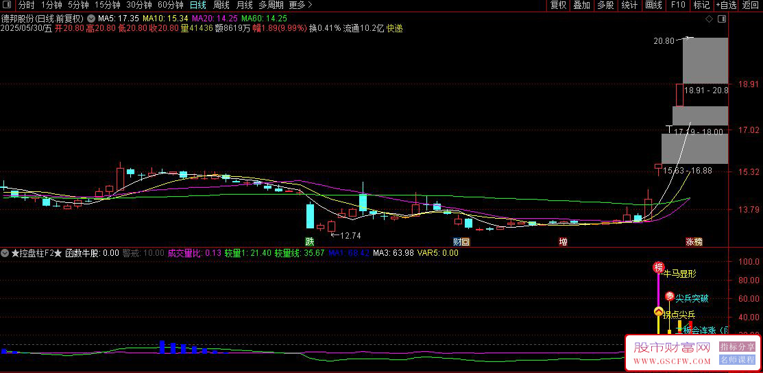
Task: Click the 20.80 high price annotation
Action: click(x=664, y=41)
